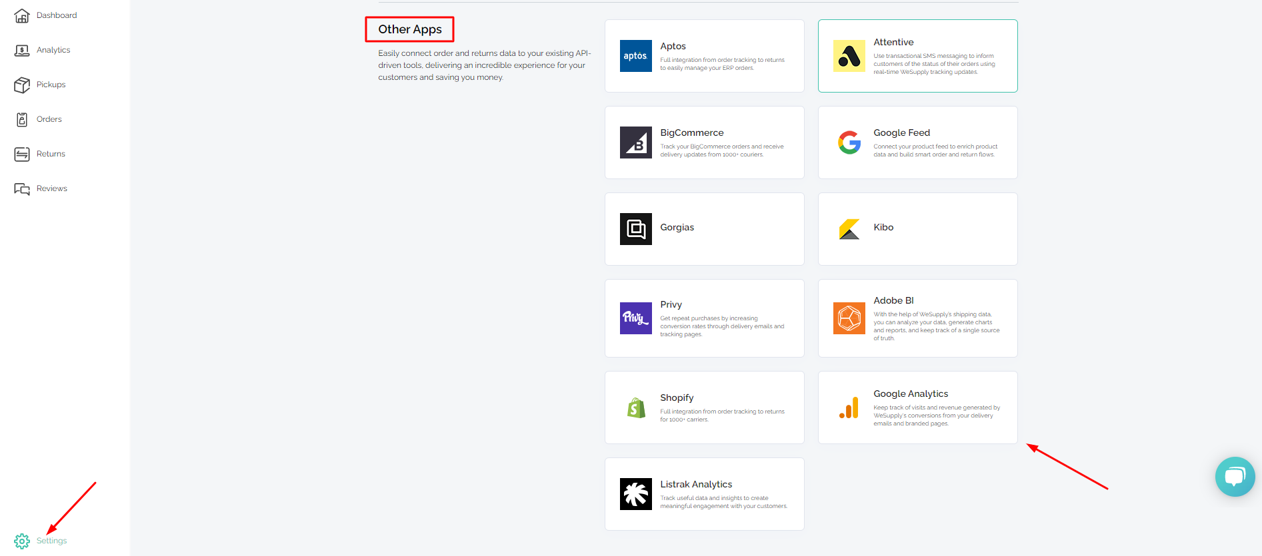Click the BigCommerce logo icon
The width and height of the screenshot is (1262, 556).
636,142
